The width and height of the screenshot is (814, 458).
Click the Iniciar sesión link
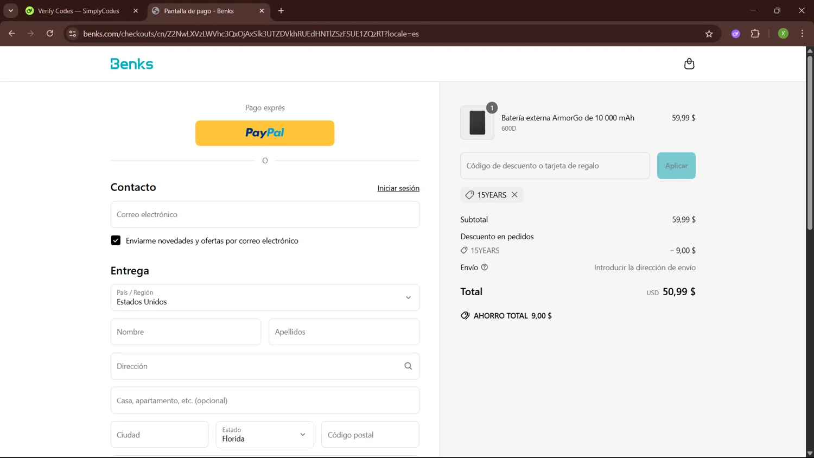tap(398, 188)
